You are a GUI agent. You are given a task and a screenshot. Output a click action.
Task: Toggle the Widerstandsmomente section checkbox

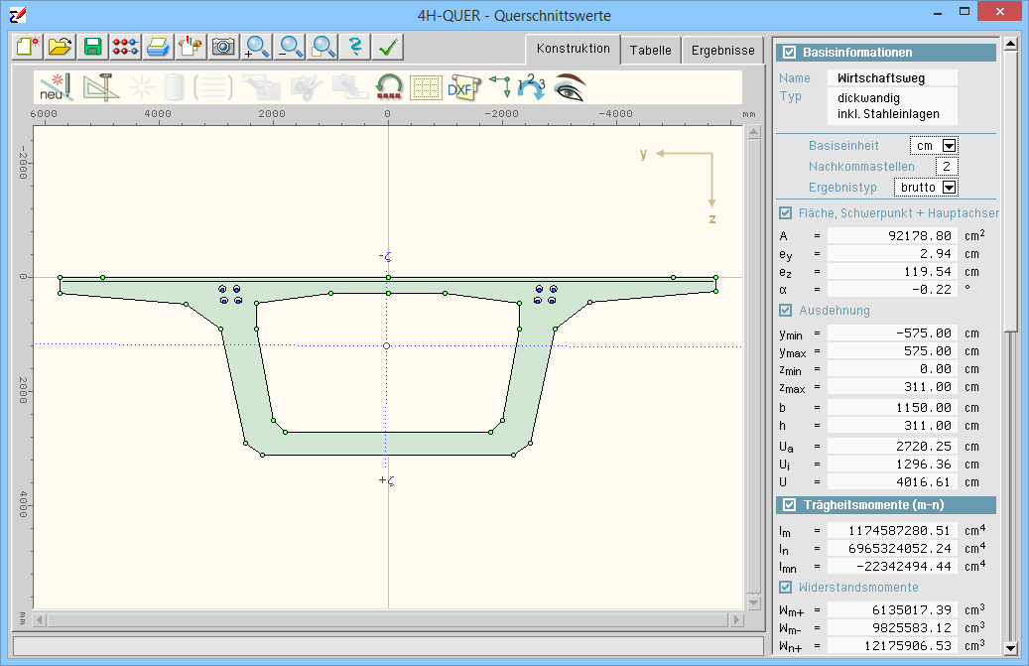click(786, 588)
